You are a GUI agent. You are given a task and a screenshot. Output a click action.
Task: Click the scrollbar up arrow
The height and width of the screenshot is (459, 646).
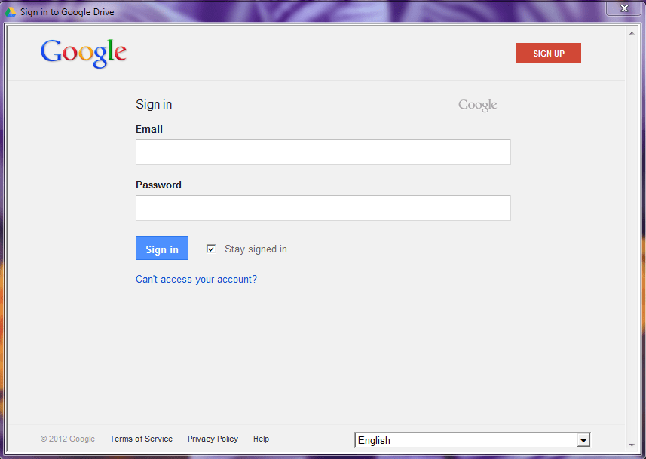click(632, 33)
